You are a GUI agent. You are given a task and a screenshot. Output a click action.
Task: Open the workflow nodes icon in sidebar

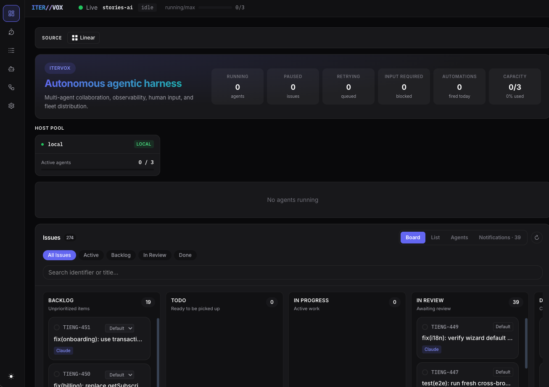click(11, 87)
